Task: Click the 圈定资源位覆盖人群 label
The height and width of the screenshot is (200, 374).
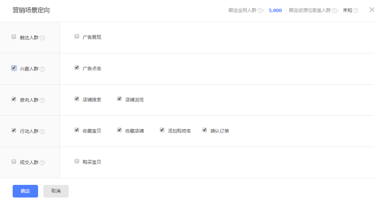Action: coord(310,10)
